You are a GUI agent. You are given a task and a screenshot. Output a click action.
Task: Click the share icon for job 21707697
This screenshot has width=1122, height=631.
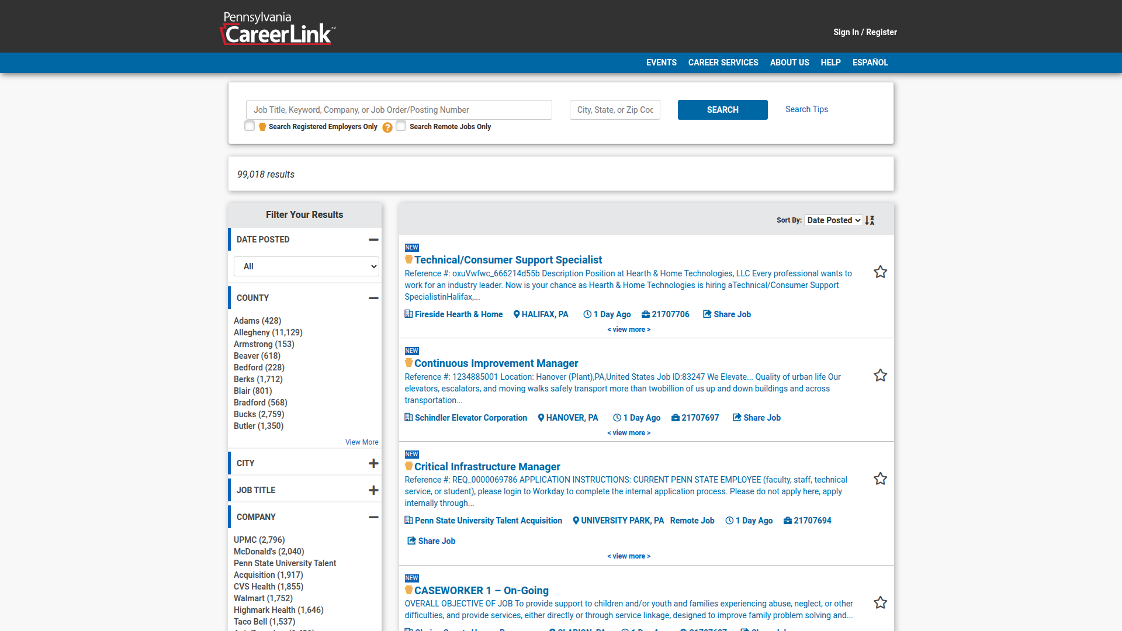pyautogui.click(x=737, y=418)
